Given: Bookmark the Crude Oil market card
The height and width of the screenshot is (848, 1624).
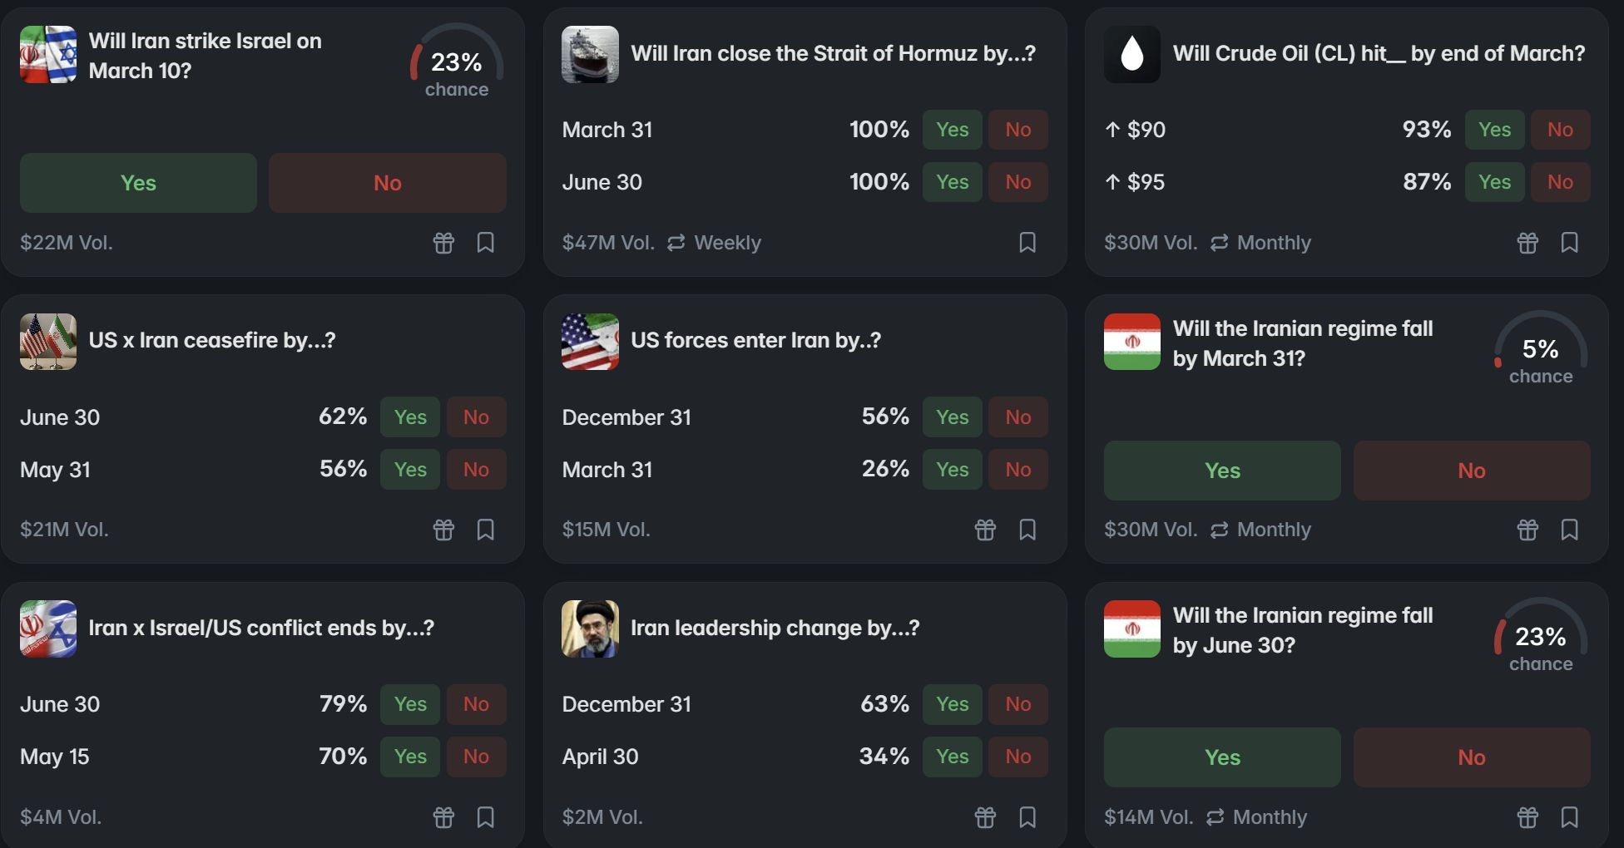Looking at the screenshot, I should (x=1569, y=243).
